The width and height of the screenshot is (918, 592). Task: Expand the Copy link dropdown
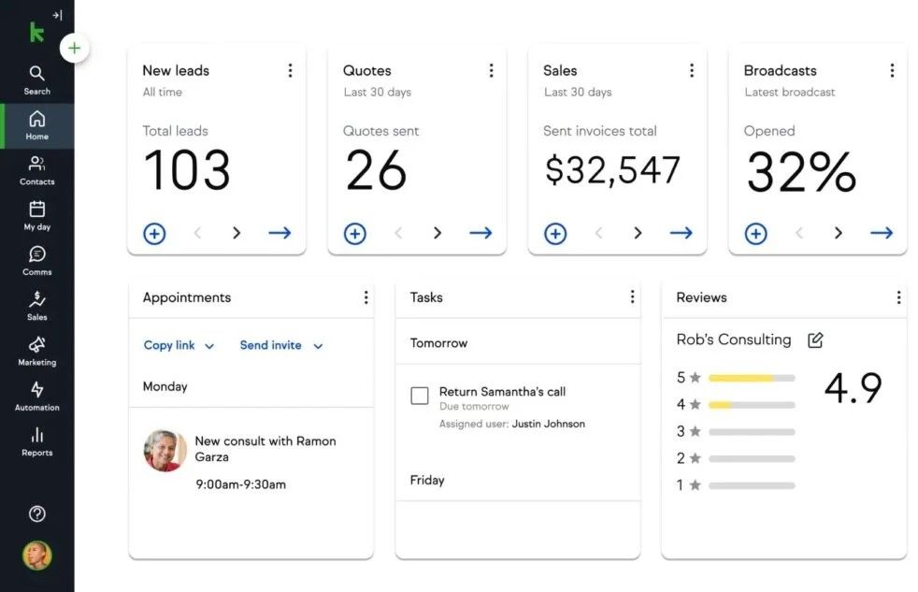179,345
